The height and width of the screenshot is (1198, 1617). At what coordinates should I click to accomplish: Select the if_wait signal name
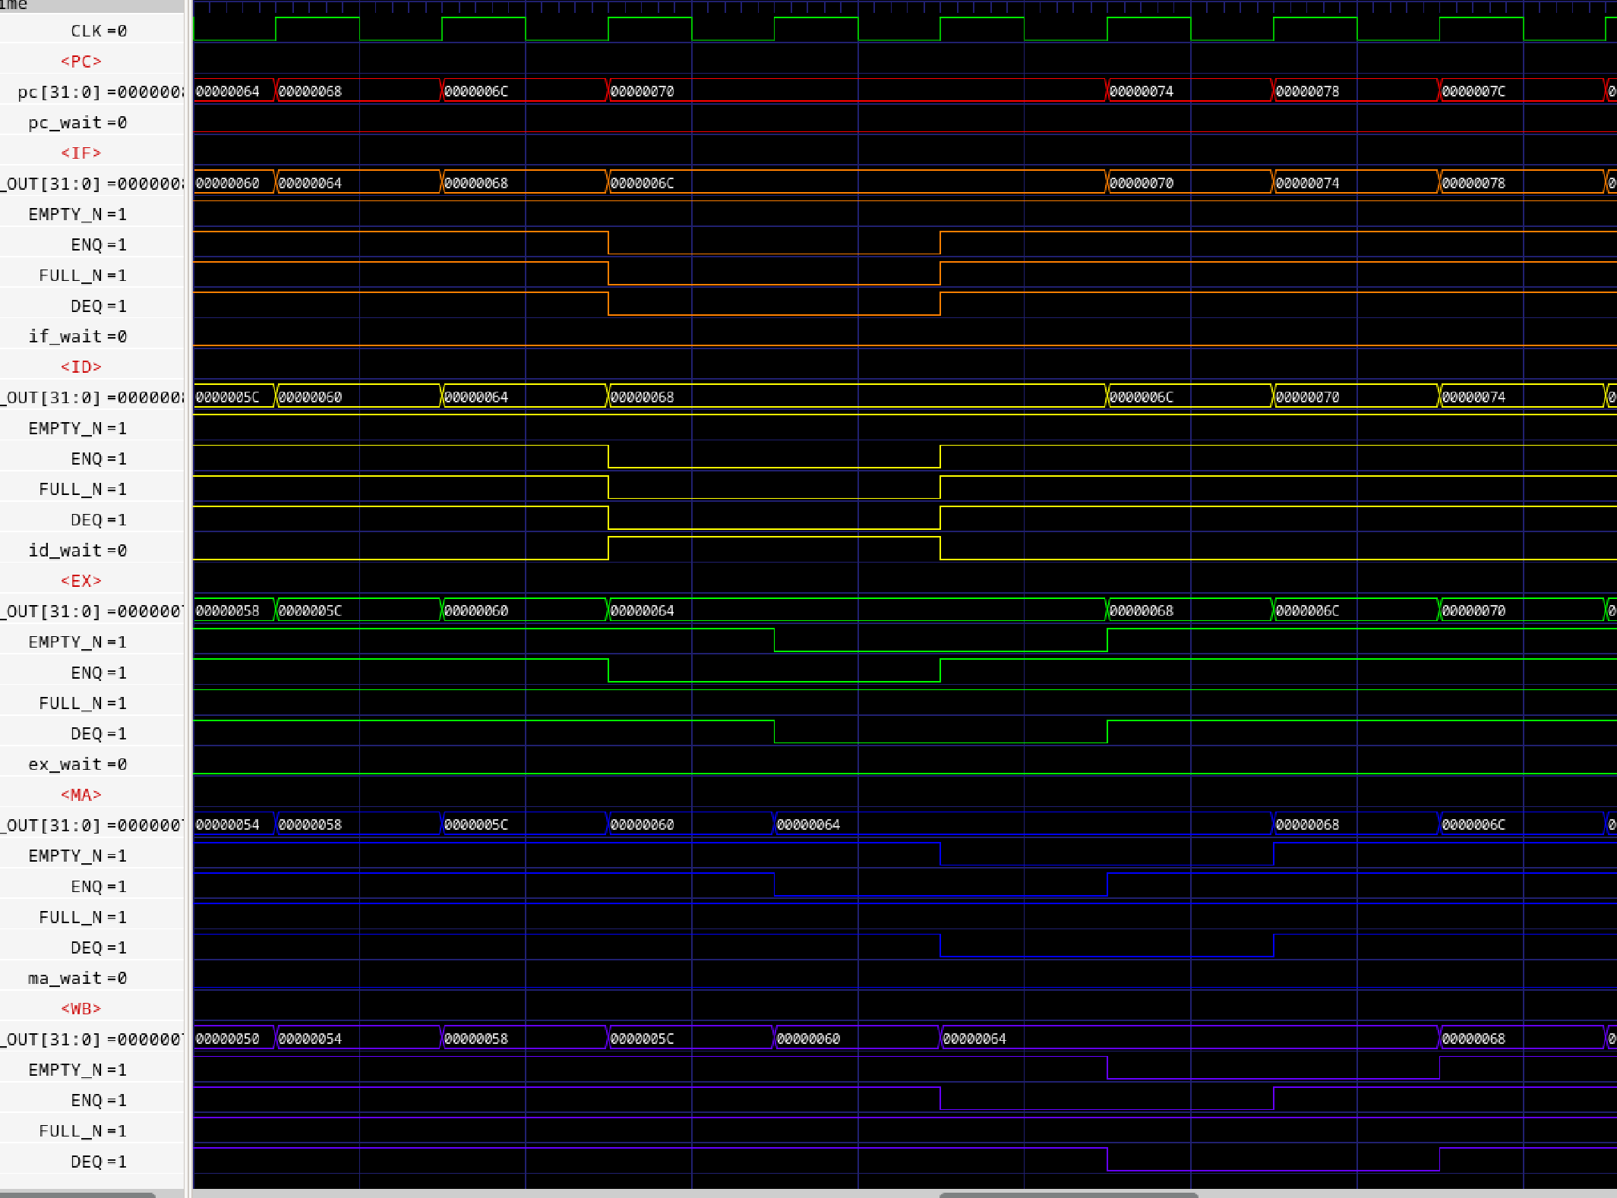click(x=65, y=336)
